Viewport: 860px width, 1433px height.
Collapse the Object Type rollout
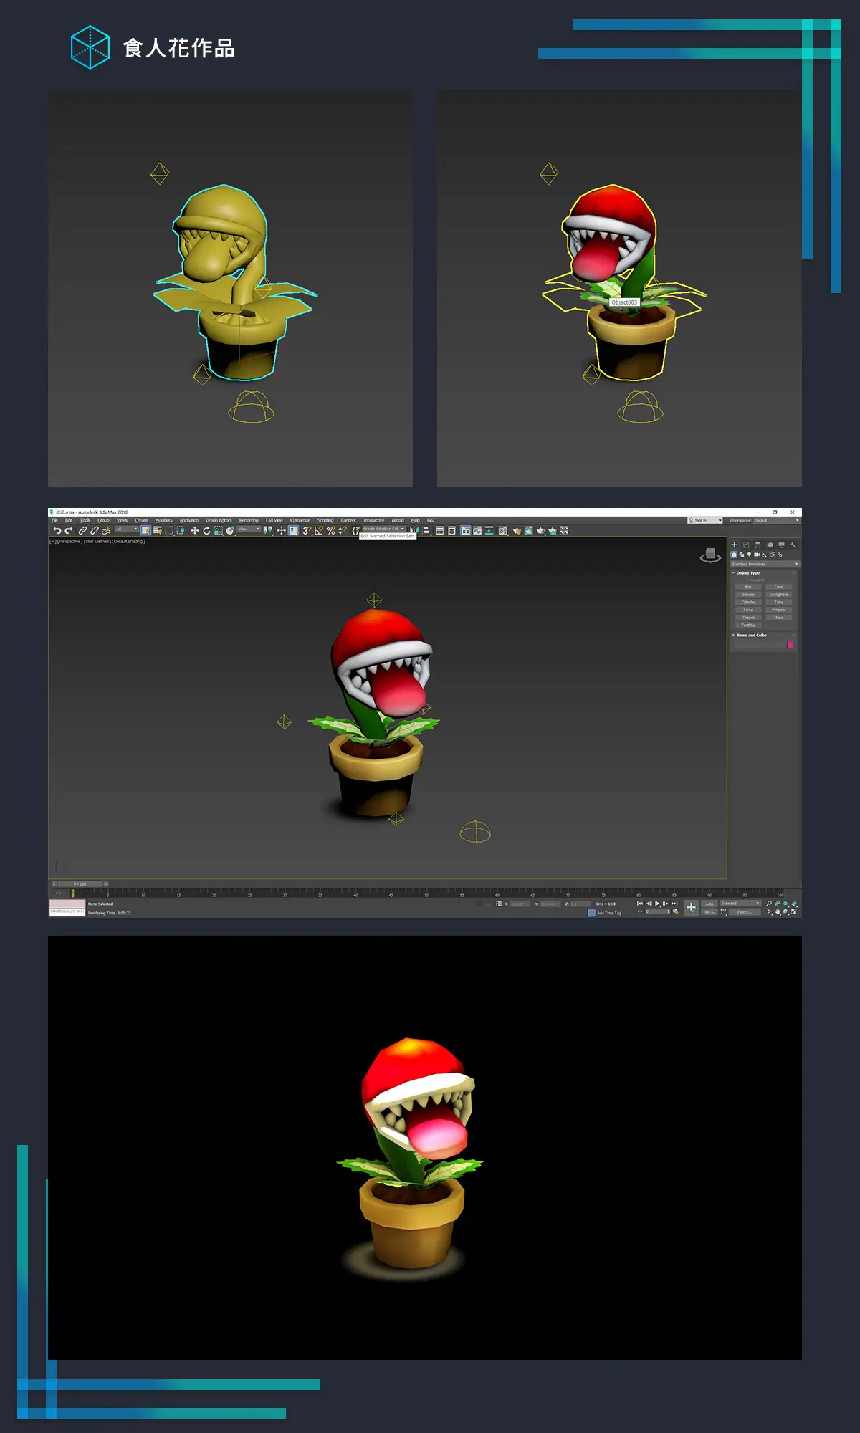tap(747, 573)
